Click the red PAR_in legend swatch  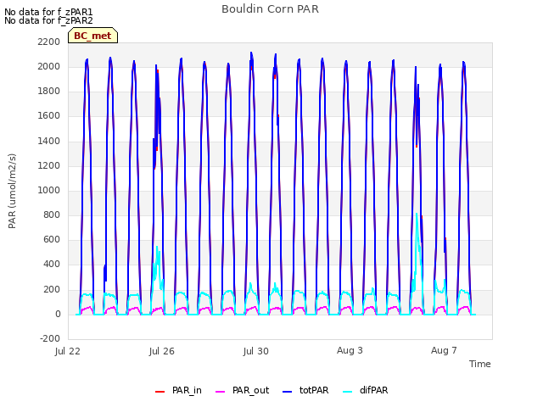160,392
